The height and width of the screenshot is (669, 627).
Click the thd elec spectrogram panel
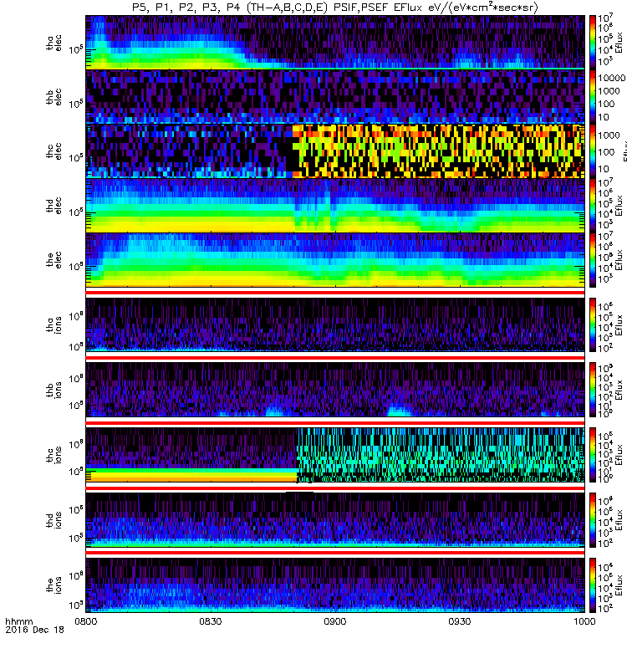click(x=335, y=205)
